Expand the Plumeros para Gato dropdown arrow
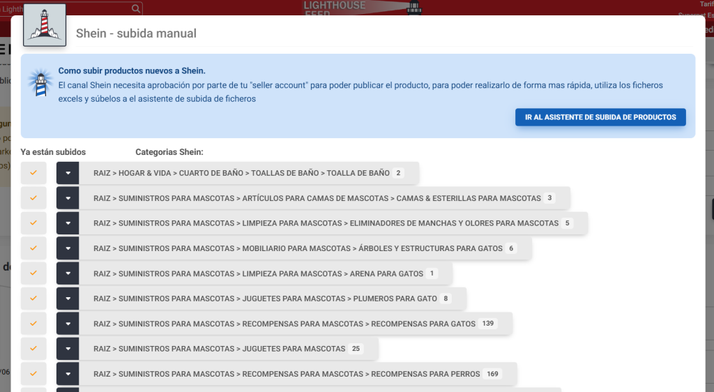The height and width of the screenshot is (392, 714). [x=68, y=299]
